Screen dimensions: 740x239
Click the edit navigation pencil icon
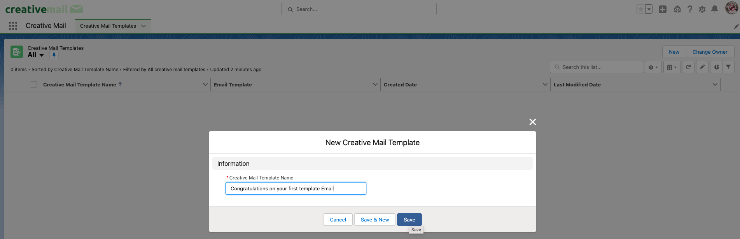(x=736, y=26)
